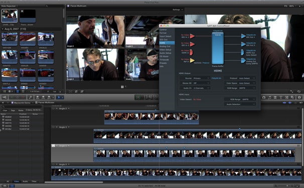Toggle the Angle 3 monitoring checkbox

pyautogui.click(x=54, y=127)
